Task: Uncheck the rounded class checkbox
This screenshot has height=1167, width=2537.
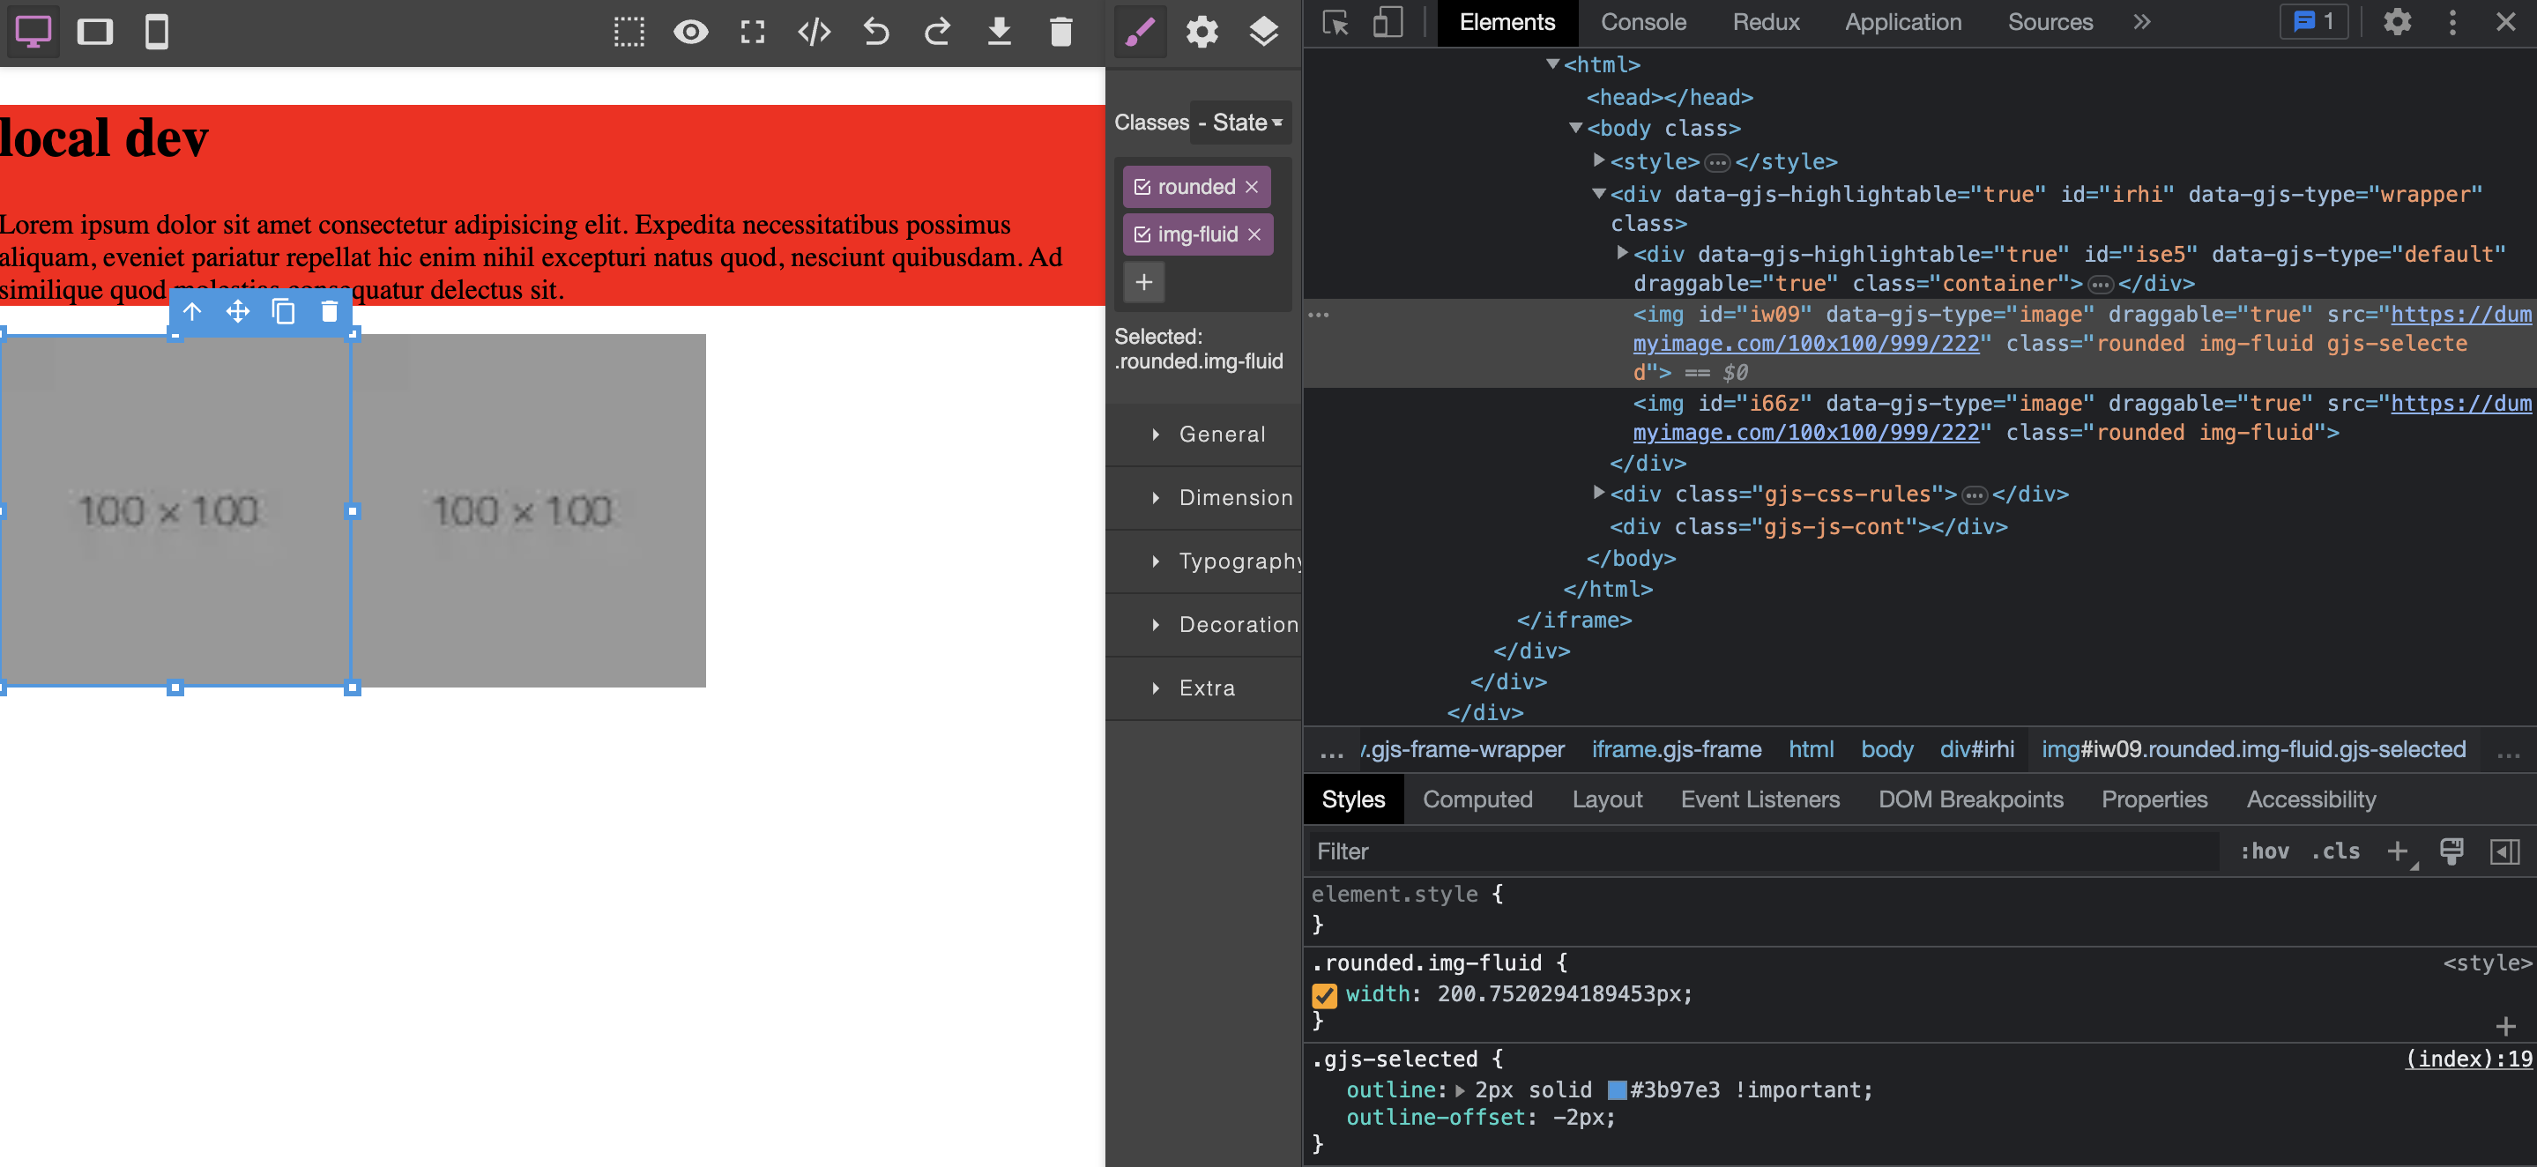Action: 1142,187
